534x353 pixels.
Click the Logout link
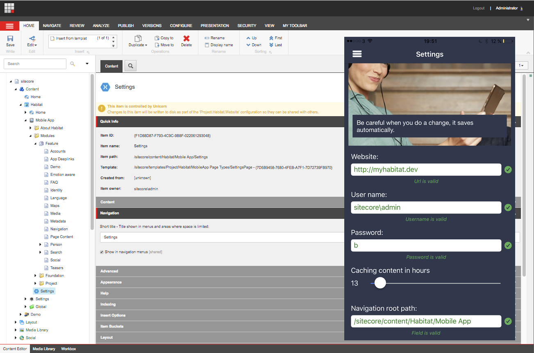tap(478, 8)
